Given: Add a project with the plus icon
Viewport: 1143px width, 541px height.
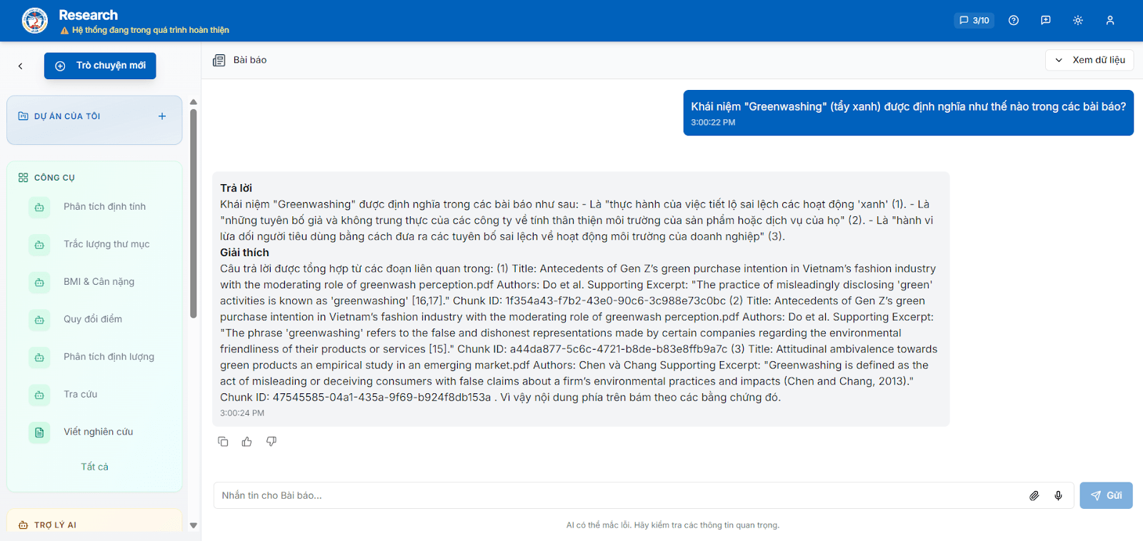Looking at the screenshot, I should pyautogui.click(x=162, y=116).
